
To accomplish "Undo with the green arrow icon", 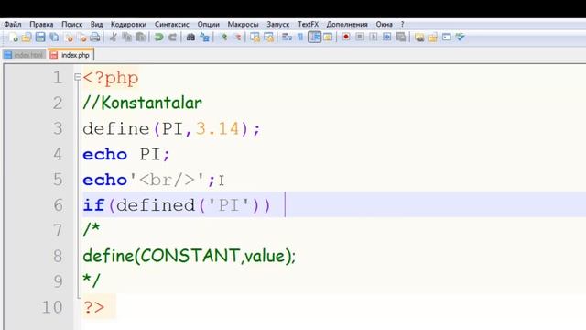I will [x=158, y=37].
